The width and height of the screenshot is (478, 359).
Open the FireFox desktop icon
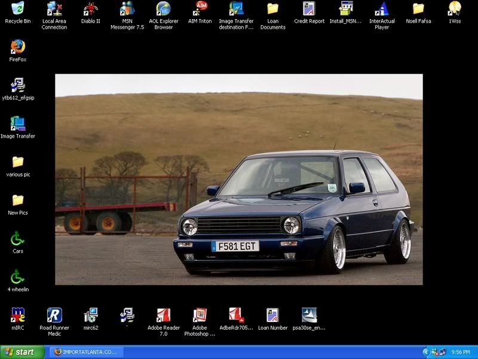pyautogui.click(x=18, y=47)
